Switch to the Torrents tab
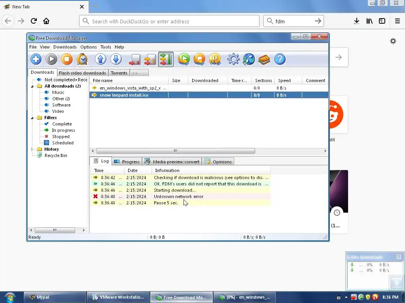 coord(119,73)
